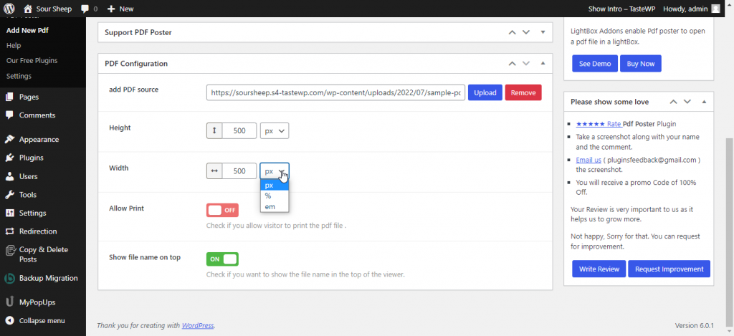The width and height of the screenshot is (734, 336).
Task: Open the comments bubble in admin bar
Action: (x=85, y=9)
